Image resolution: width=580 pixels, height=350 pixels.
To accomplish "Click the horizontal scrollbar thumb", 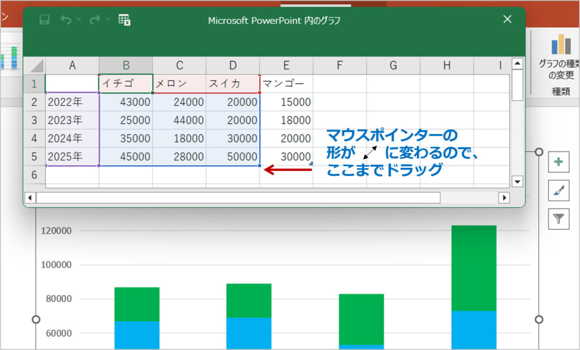I will pyautogui.click(x=238, y=198).
